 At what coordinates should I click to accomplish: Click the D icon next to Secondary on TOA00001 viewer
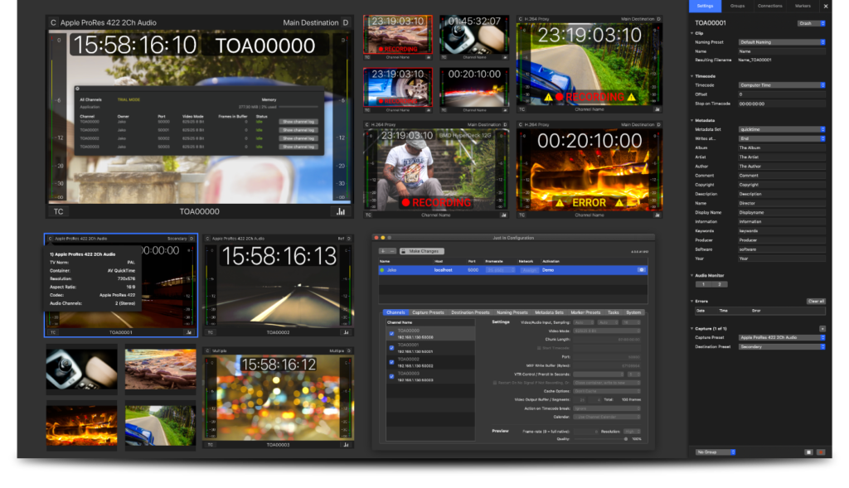tap(192, 239)
